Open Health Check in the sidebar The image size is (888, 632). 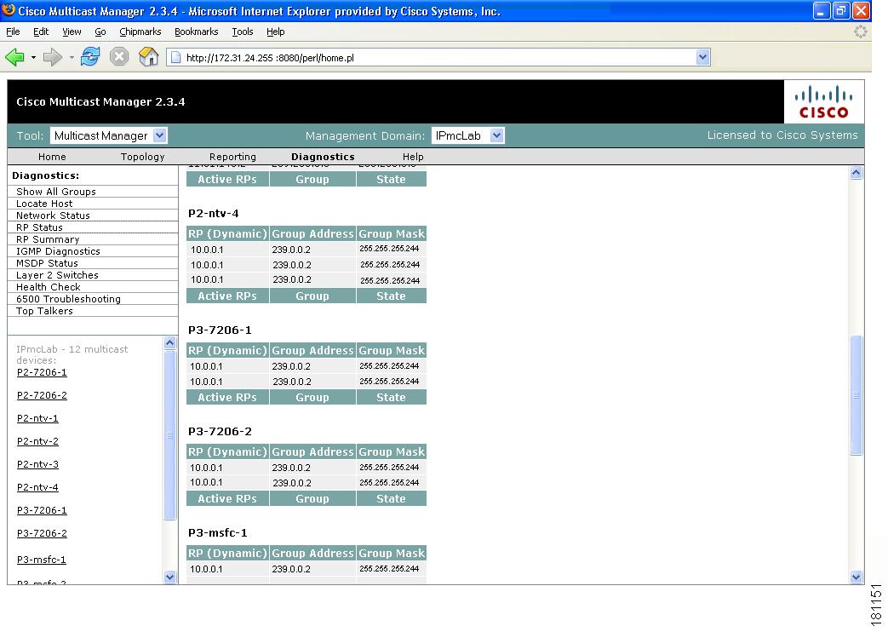click(49, 287)
